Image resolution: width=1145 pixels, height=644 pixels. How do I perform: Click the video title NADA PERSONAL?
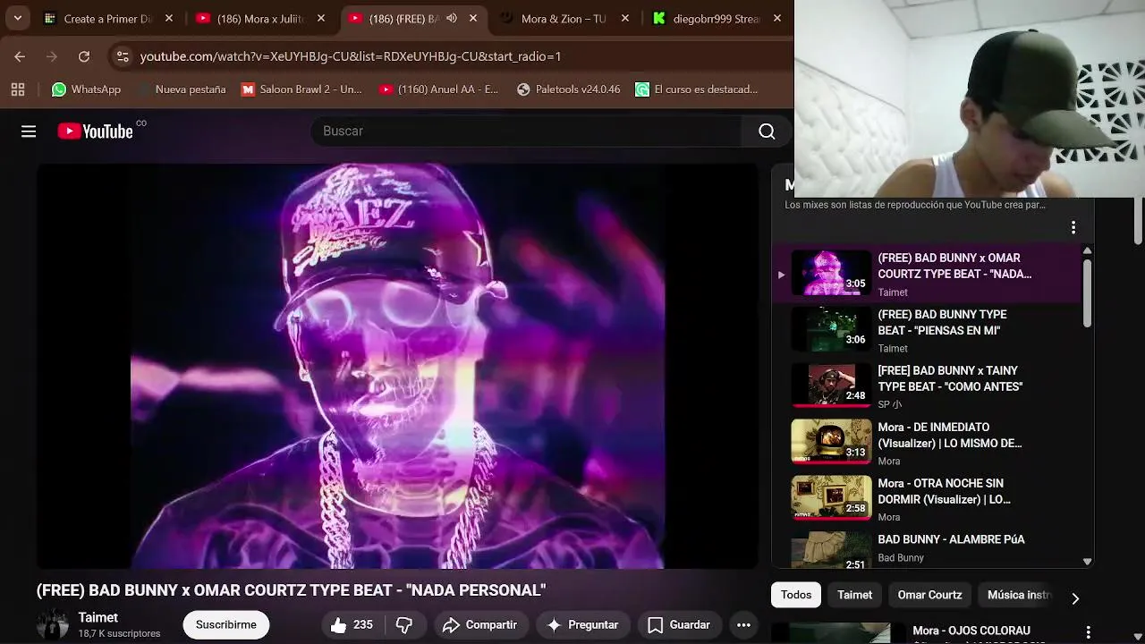[291, 590]
